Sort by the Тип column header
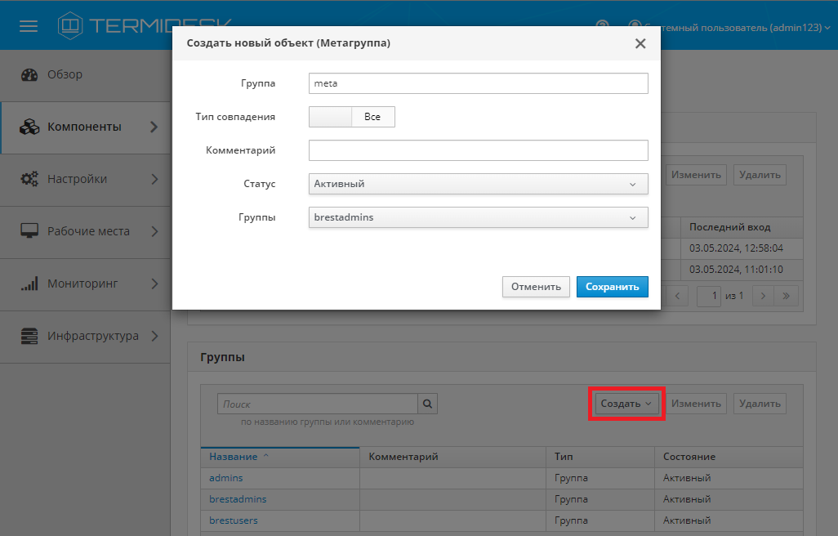Image resolution: width=838 pixels, height=536 pixels. click(x=600, y=457)
